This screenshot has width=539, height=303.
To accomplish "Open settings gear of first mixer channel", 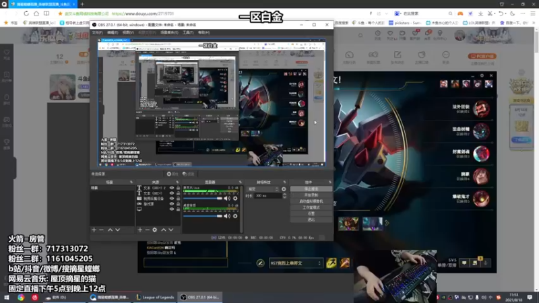I will (235, 198).
